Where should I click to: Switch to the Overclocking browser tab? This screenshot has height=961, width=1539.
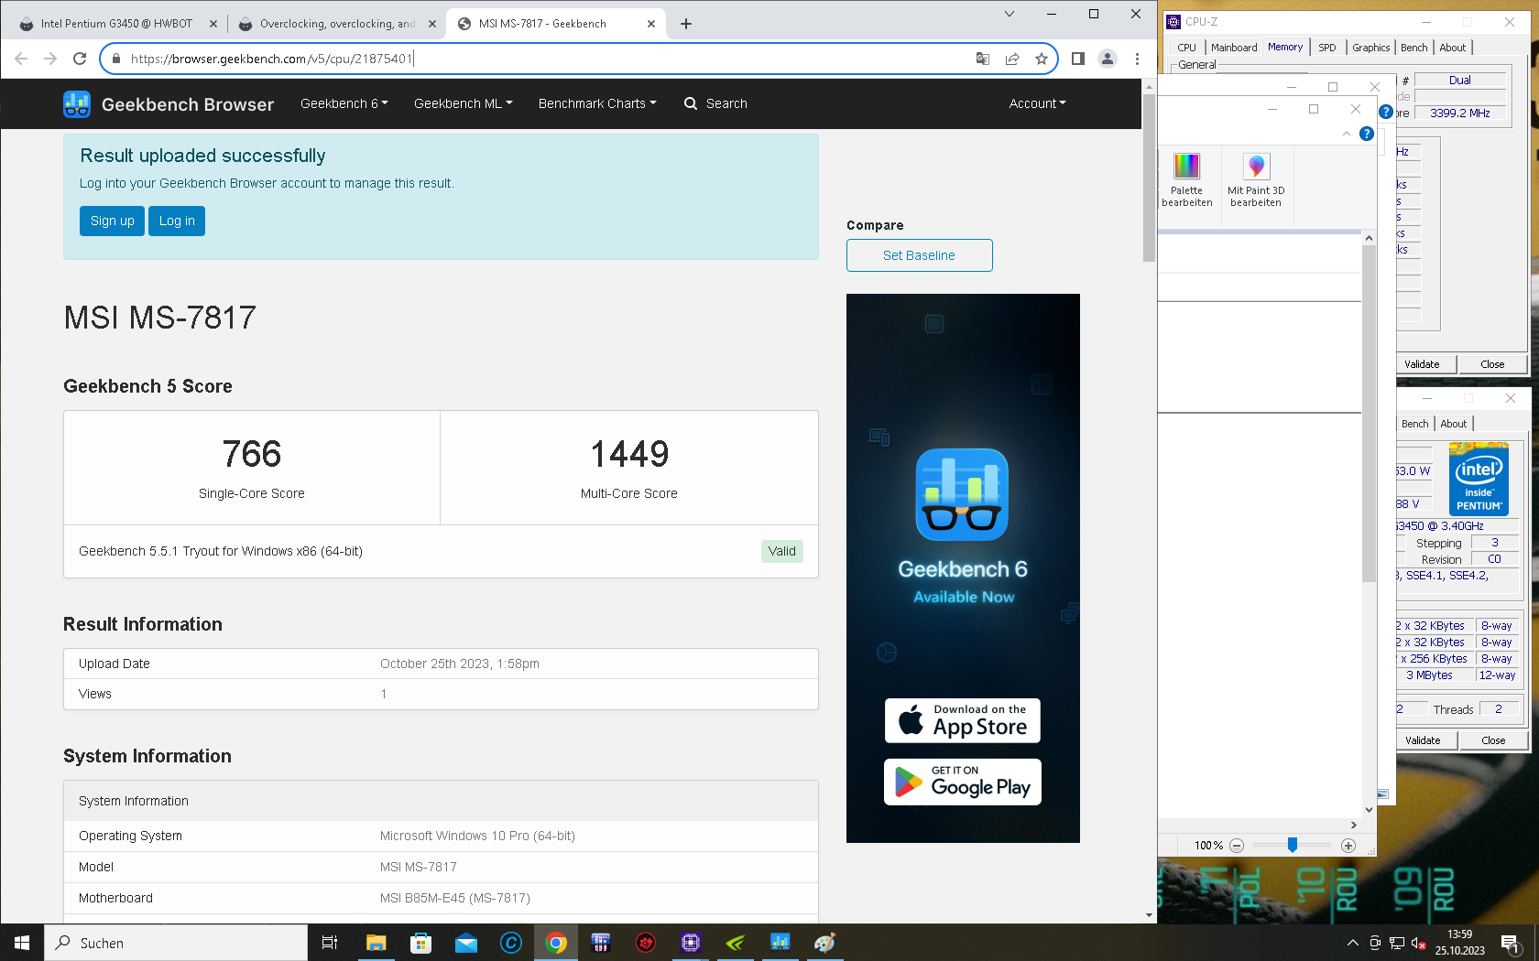point(334,24)
